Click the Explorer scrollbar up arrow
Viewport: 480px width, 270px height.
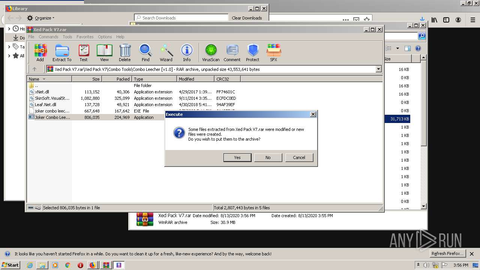click(424, 58)
